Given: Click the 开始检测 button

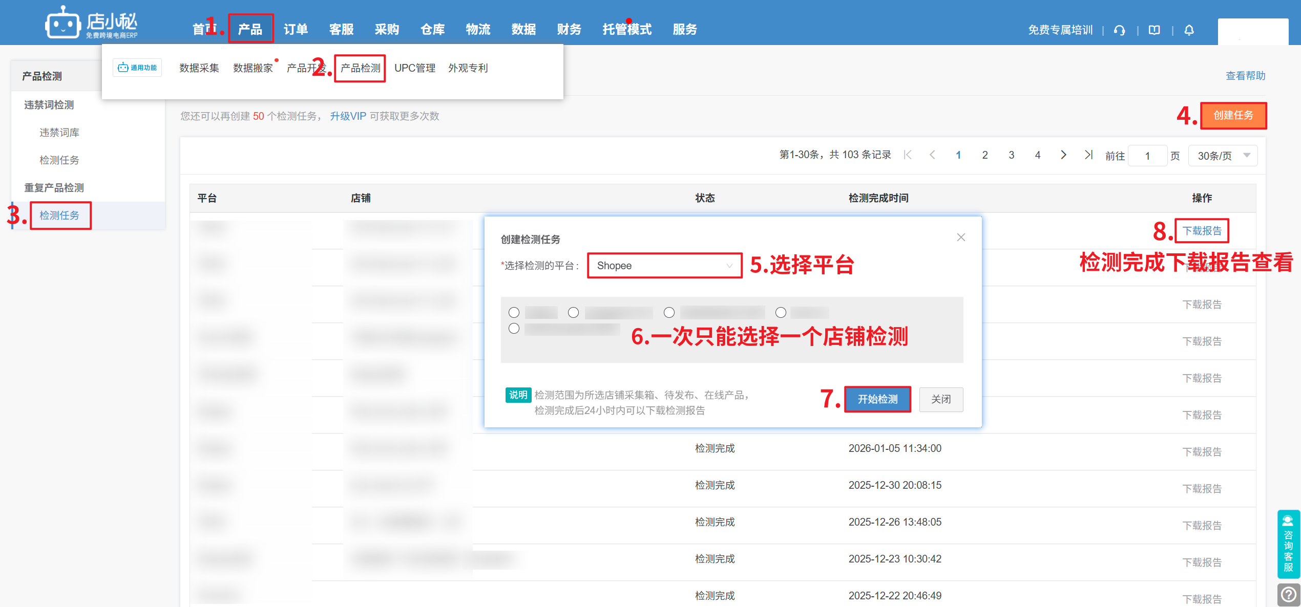Looking at the screenshot, I should [x=877, y=399].
